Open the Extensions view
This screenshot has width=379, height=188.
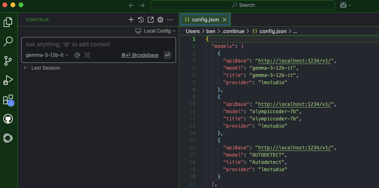point(8,99)
